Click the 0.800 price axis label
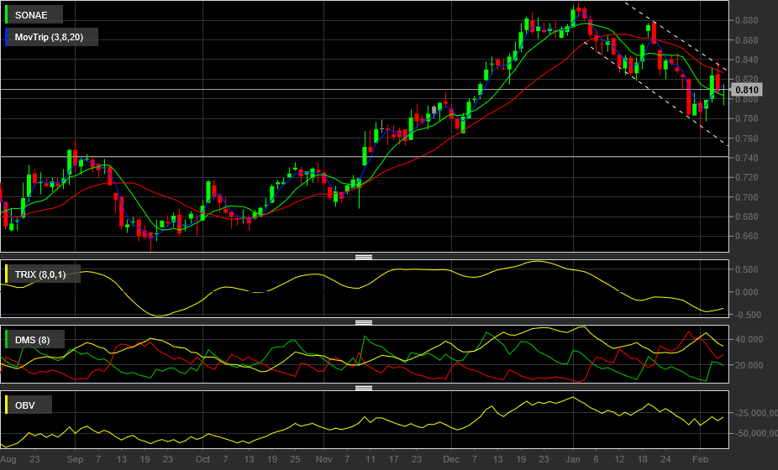 747,99
